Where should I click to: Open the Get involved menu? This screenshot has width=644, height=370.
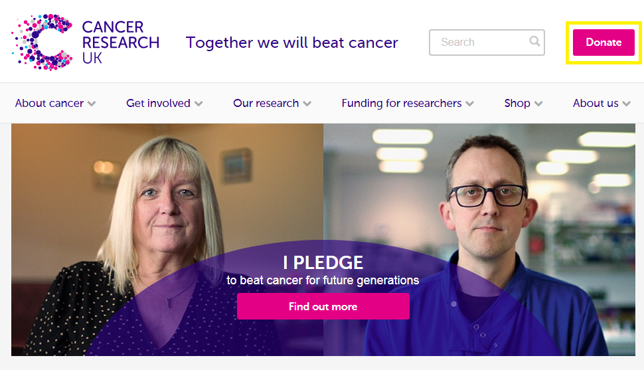coord(158,103)
